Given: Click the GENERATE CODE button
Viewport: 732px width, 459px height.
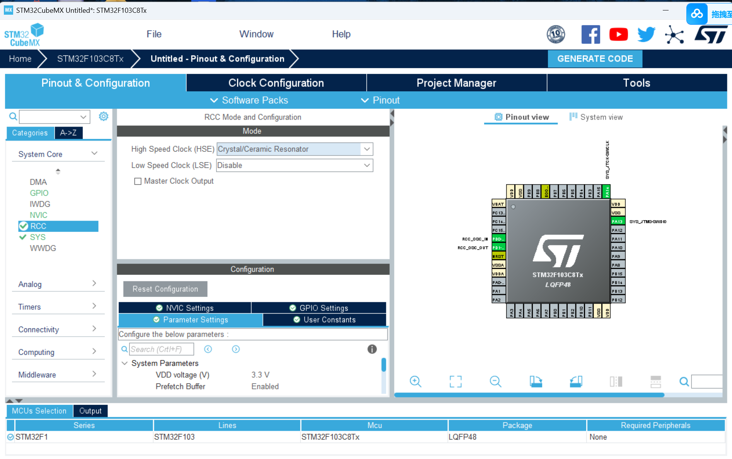Looking at the screenshot, I should coord(595,59).
